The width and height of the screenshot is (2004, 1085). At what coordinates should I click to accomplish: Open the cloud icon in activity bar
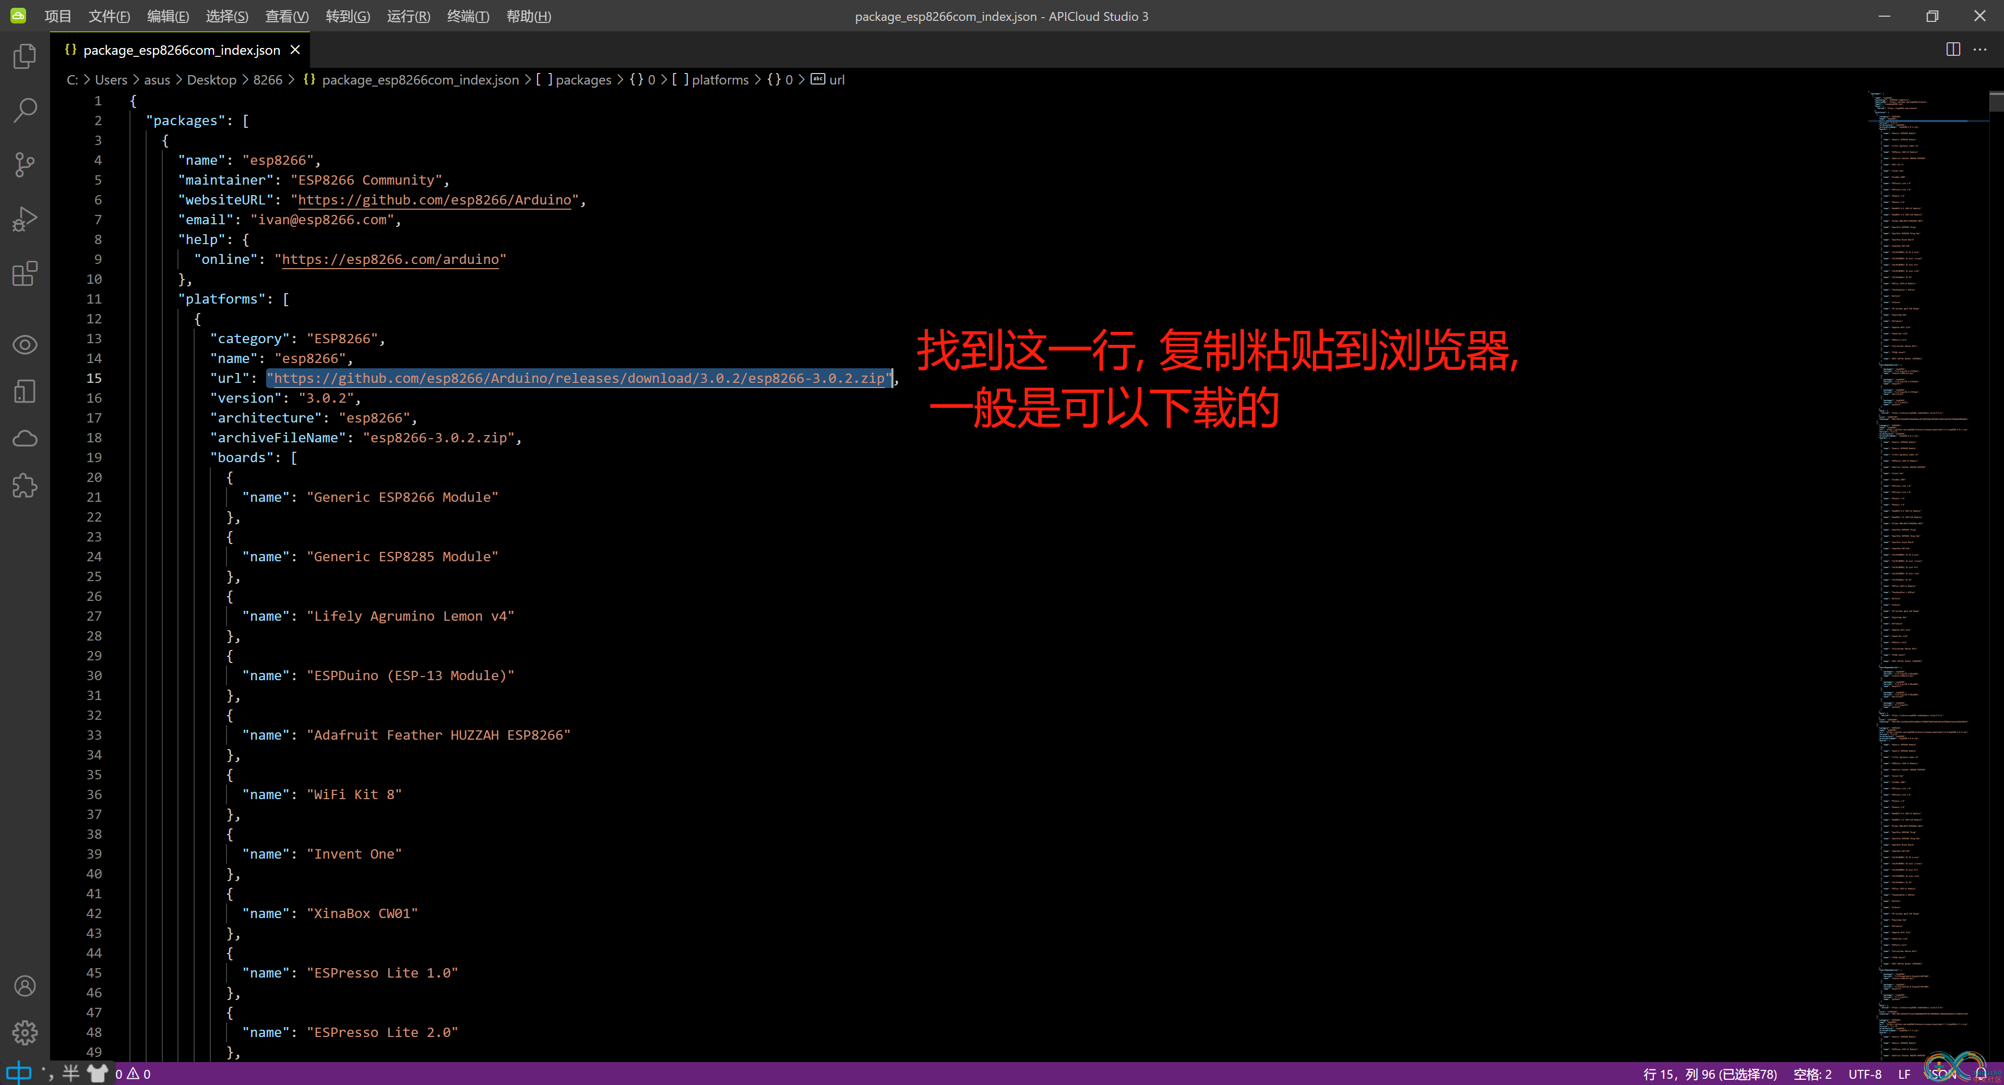tap(25, 439)
